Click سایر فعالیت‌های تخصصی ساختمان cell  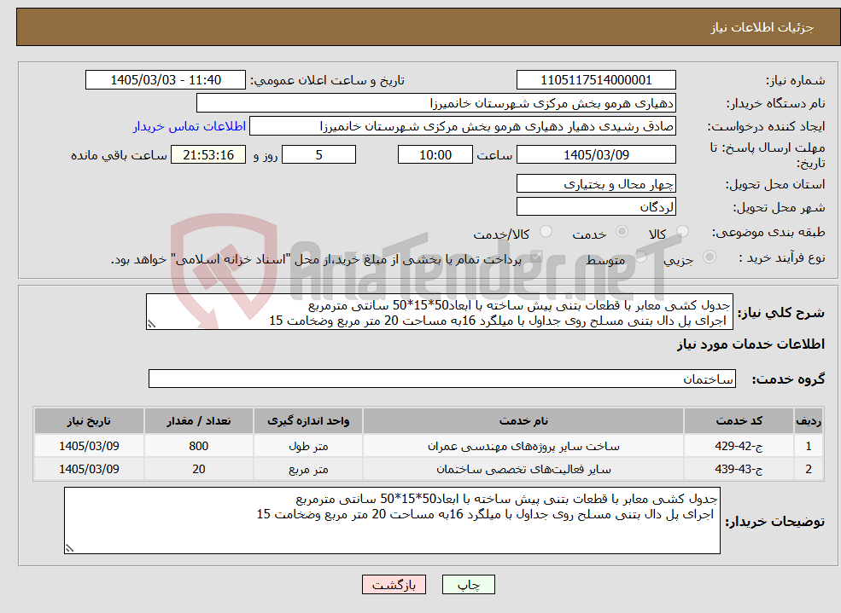(523, 469)
